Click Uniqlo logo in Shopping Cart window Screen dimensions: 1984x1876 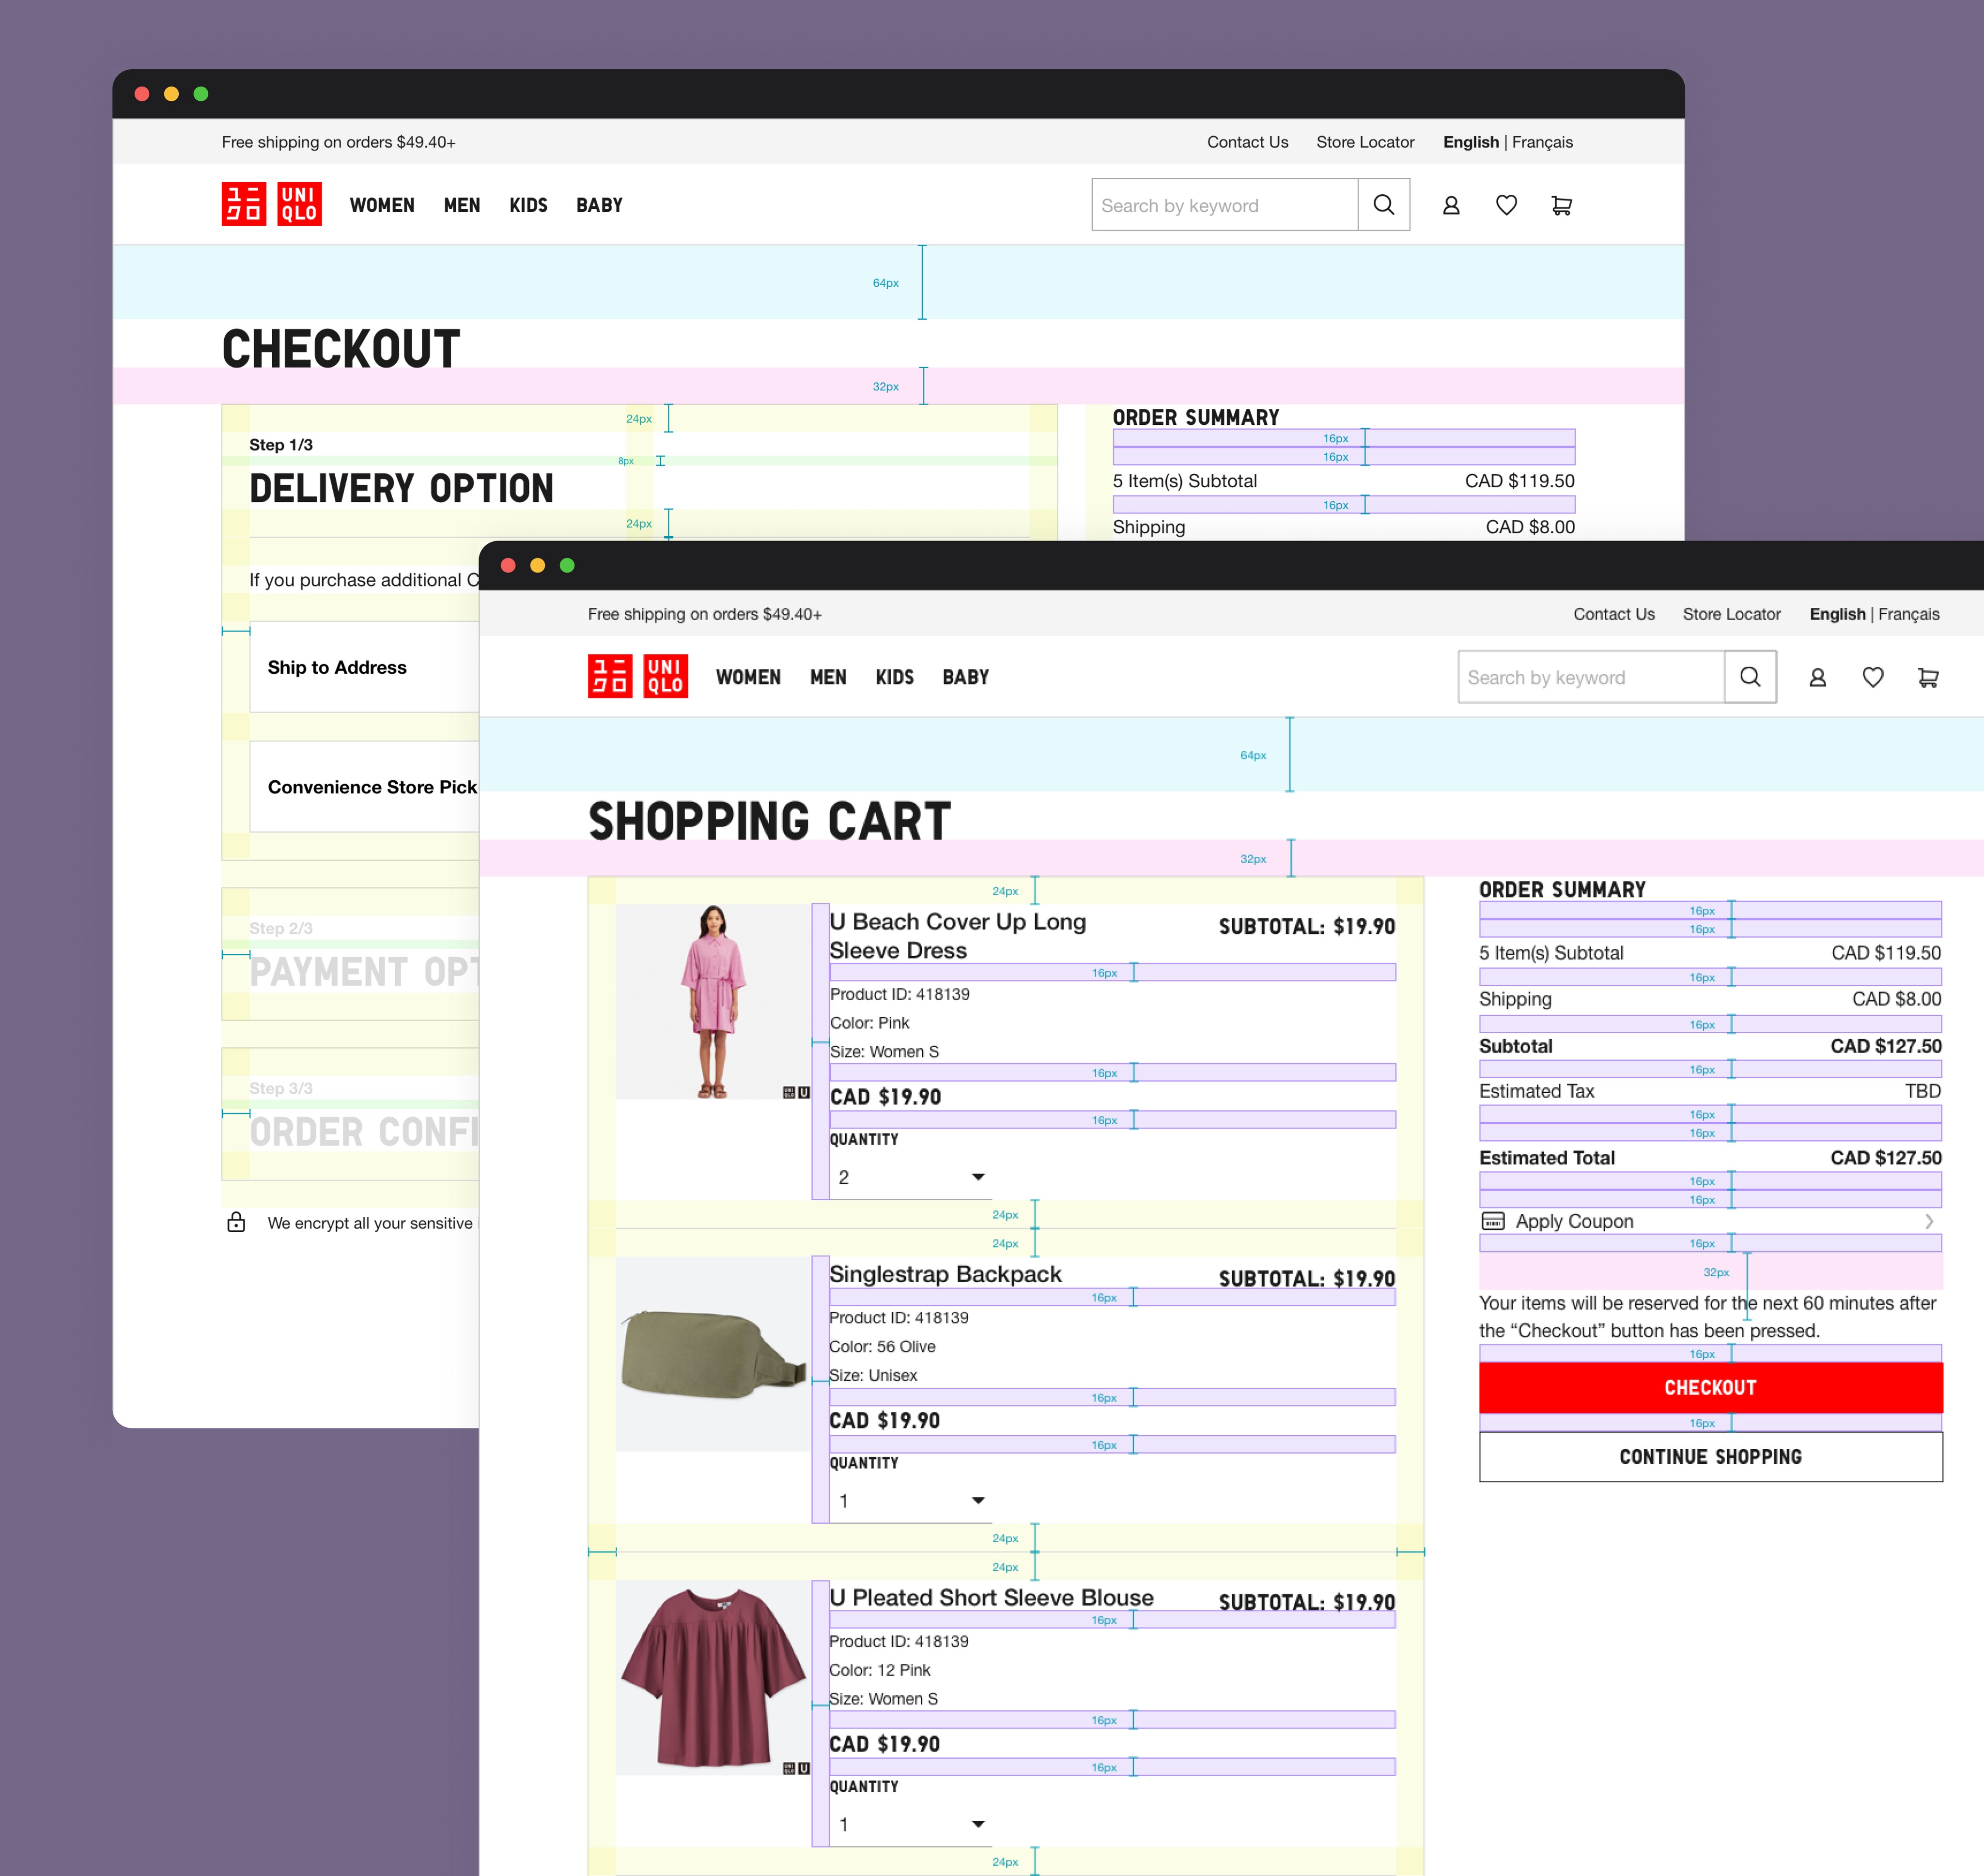637,677
